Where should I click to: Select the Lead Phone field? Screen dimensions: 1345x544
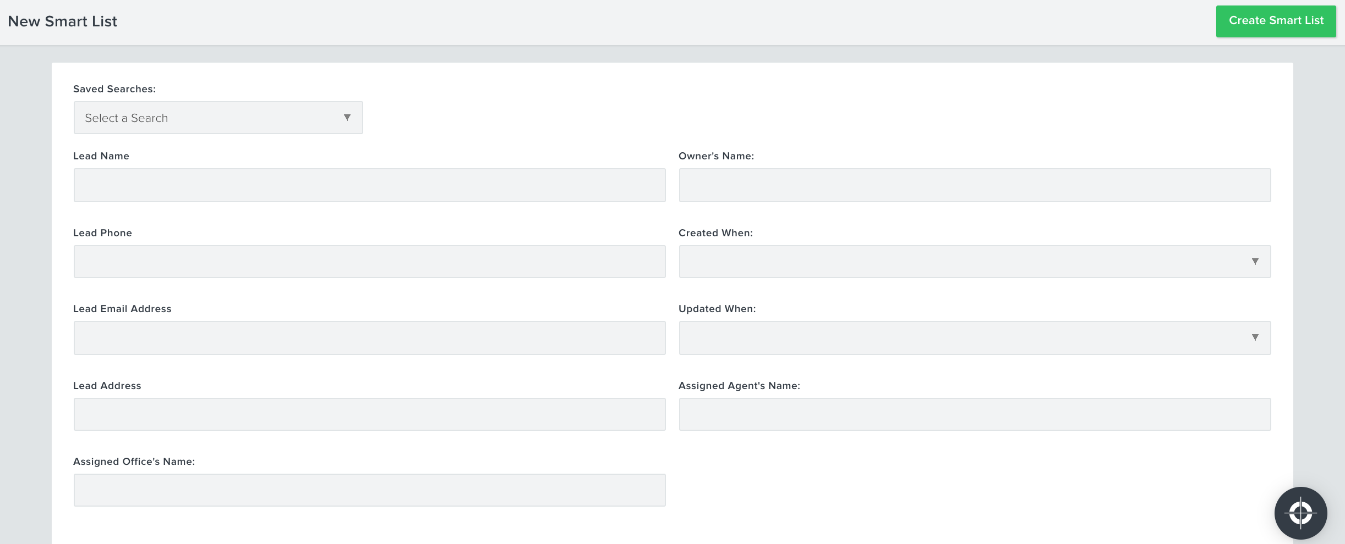click(369, 262)
